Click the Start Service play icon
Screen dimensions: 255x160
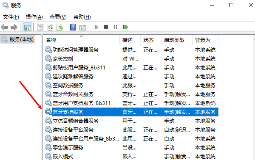pyautogui.click(x=96, y=27)
